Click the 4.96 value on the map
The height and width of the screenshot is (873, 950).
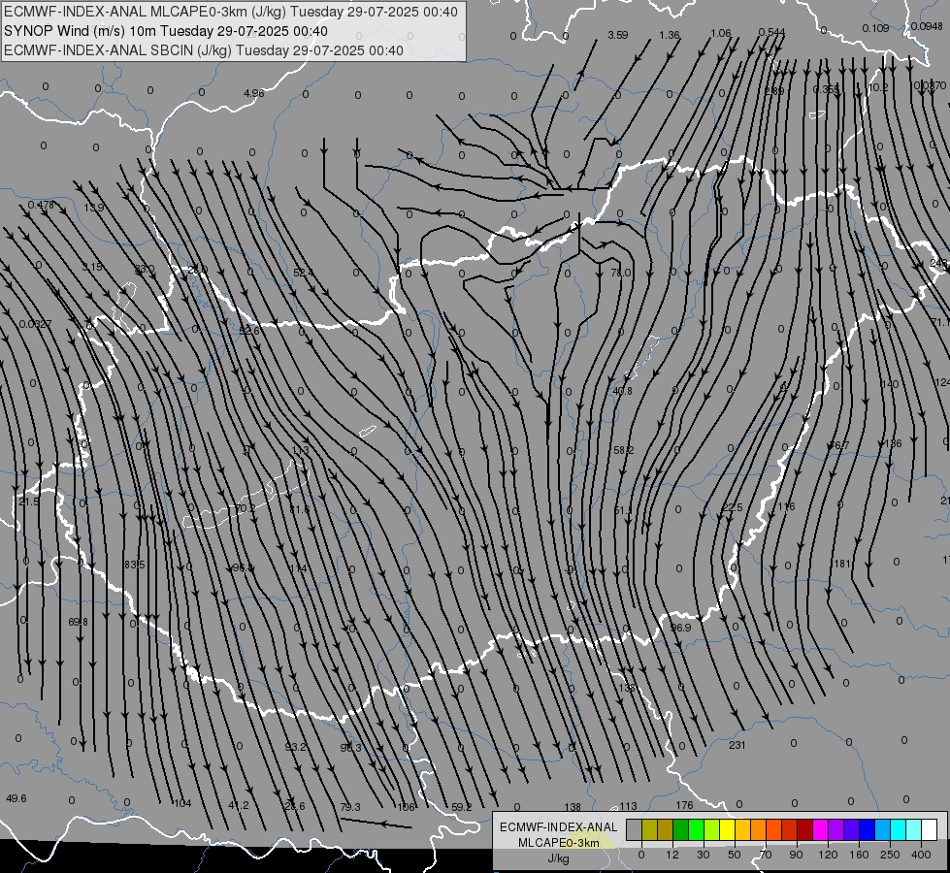click(x=254, y=93)
